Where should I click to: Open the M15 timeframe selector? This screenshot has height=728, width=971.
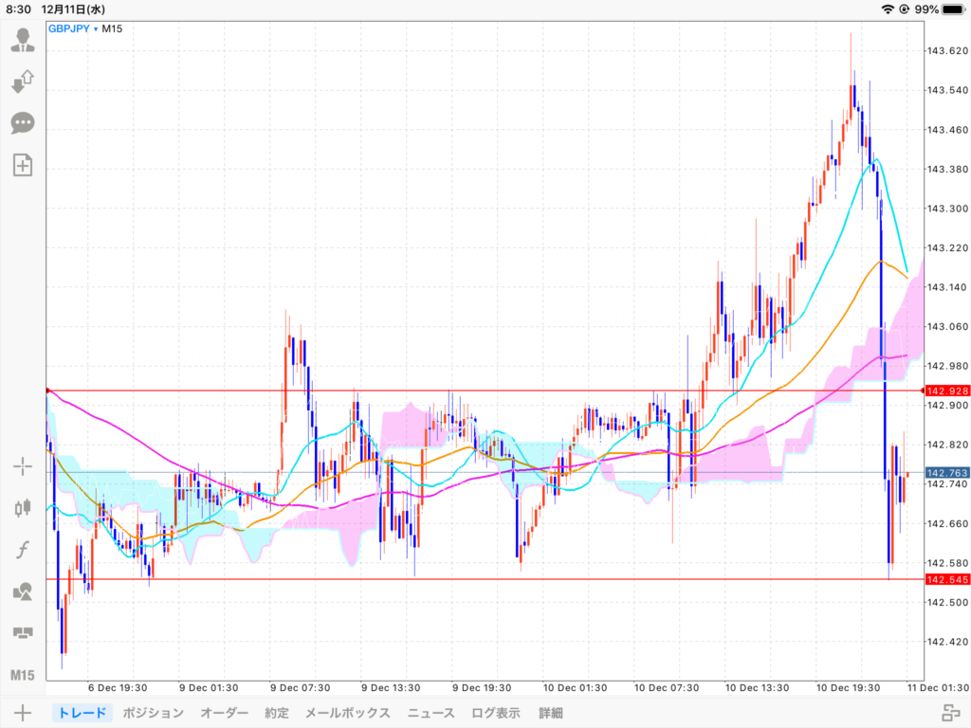point(23,675)
